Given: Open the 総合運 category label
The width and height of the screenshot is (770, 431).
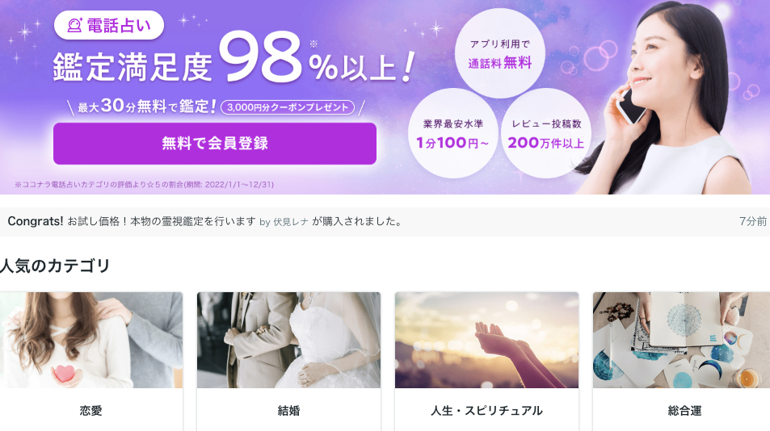Looking at the screenshot, I should [684, 410].
